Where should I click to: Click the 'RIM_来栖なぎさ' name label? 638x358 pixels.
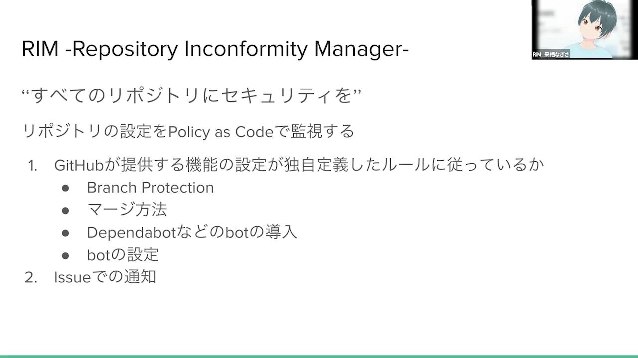coord(551,55)
